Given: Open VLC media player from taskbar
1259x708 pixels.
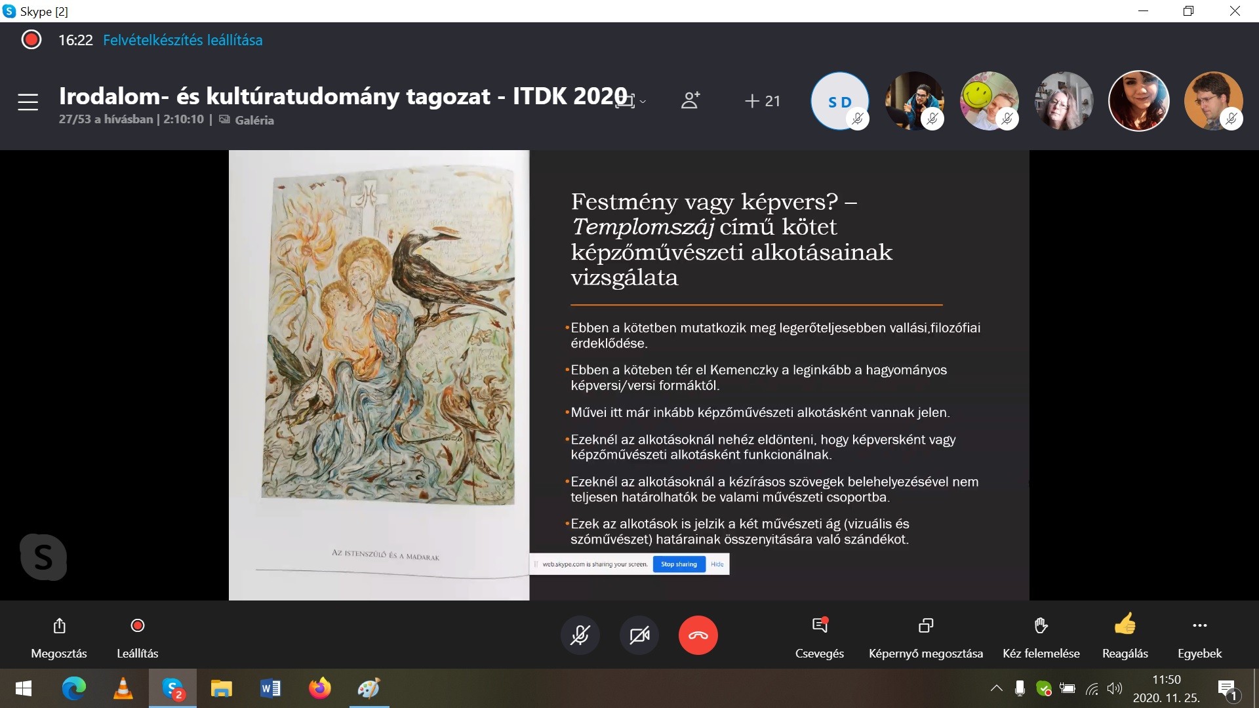Looking at the screenshot, I should pos(123,688).
